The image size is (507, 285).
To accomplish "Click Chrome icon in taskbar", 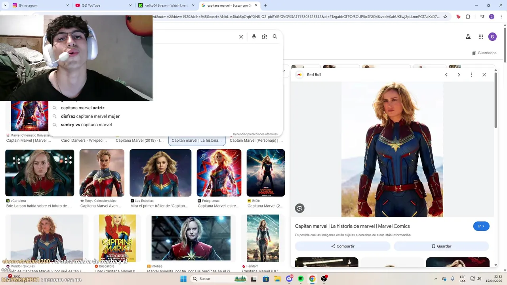I will click(312, 279).
